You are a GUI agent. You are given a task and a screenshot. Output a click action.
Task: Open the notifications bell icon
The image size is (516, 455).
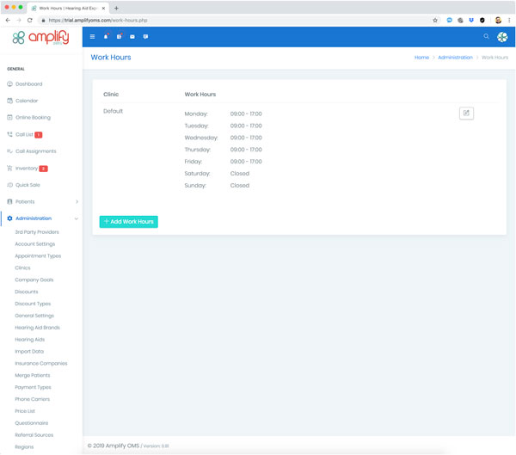point(106,37)
